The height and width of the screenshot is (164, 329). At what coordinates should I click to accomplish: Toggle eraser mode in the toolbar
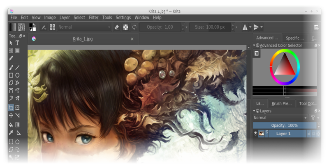(117, 27)
